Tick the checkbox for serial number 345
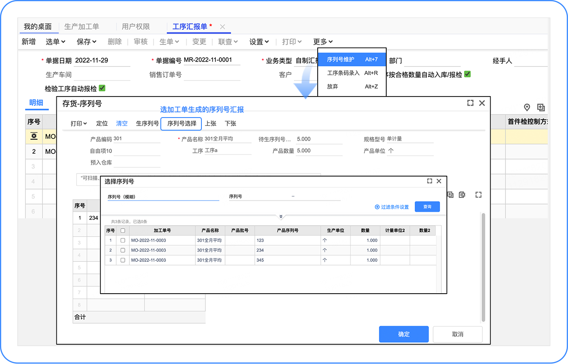 point(123,260)
